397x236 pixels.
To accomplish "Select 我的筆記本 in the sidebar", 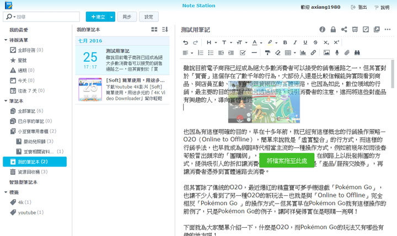I will point(34,162).
